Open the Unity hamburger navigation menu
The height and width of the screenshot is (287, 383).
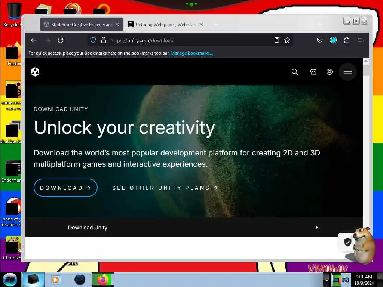[x=348, y=72]
